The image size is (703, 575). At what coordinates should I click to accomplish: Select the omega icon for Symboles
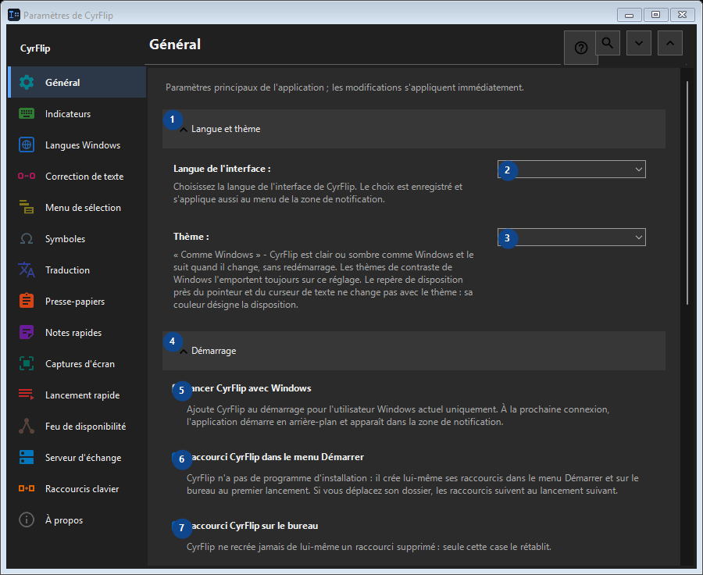tap(27, 238)
